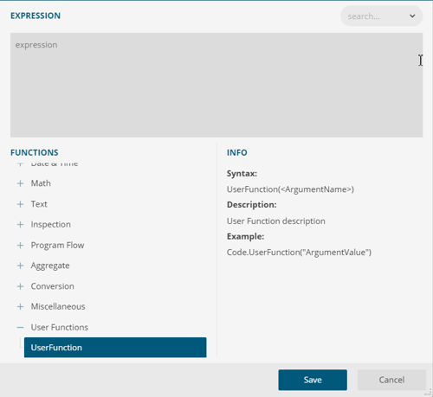Expand the Math functions category

tap(20, 183)
